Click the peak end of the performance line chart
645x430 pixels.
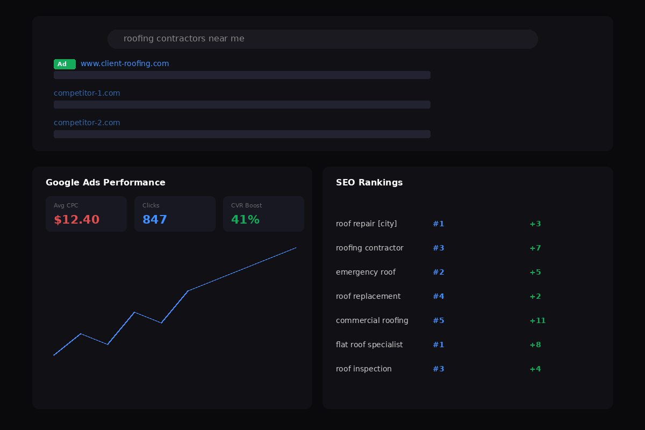[296, 248]
